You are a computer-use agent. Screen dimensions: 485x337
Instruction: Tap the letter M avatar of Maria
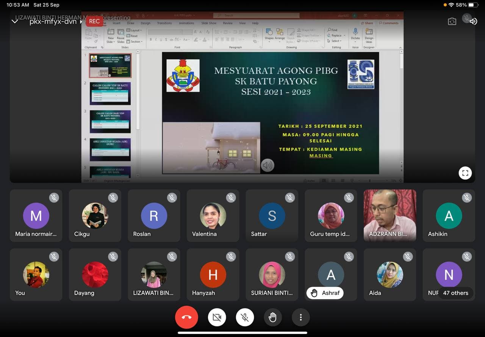pyautogui.click(x=36, y=216)
